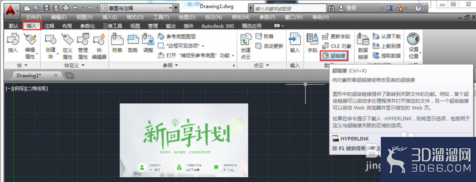Click the 输入 import icon
Image resolution: width=476 pixels, height=182 pixels.
click(295, 39)
